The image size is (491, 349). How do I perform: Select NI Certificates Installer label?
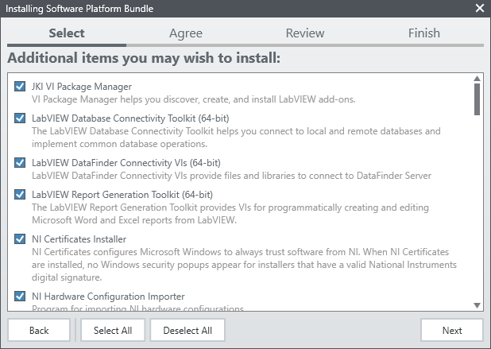pos(79,239)
